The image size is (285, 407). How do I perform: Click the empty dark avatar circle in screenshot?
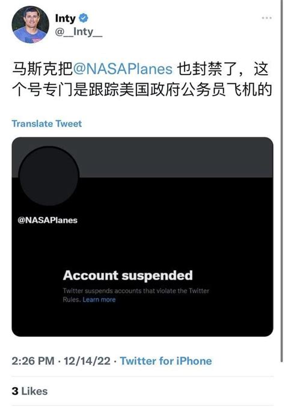[49, 176]
